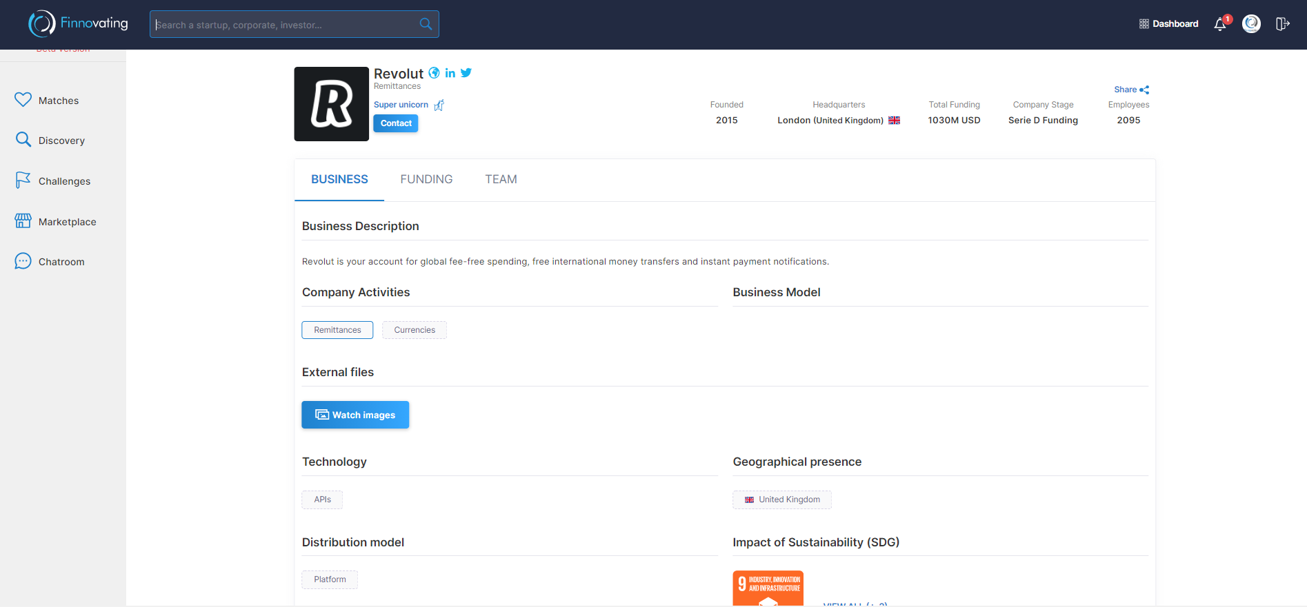Image resolution: width=1307 pixels, height=607 pixels.
Task: Switch to the FUNDING tab
Action: click(x=426, y=180)
